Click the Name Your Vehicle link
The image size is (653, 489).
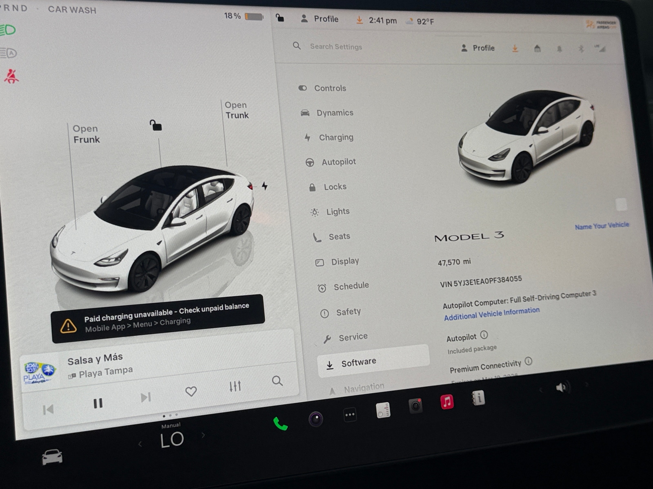coord(602,226)
